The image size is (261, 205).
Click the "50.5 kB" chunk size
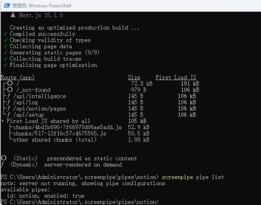click(x=139, y=134)
